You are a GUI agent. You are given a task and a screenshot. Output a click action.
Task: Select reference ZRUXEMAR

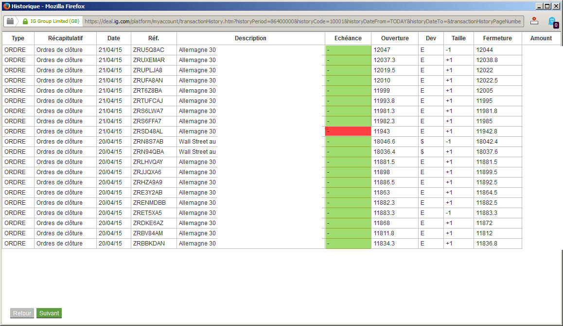click(149, 60)
